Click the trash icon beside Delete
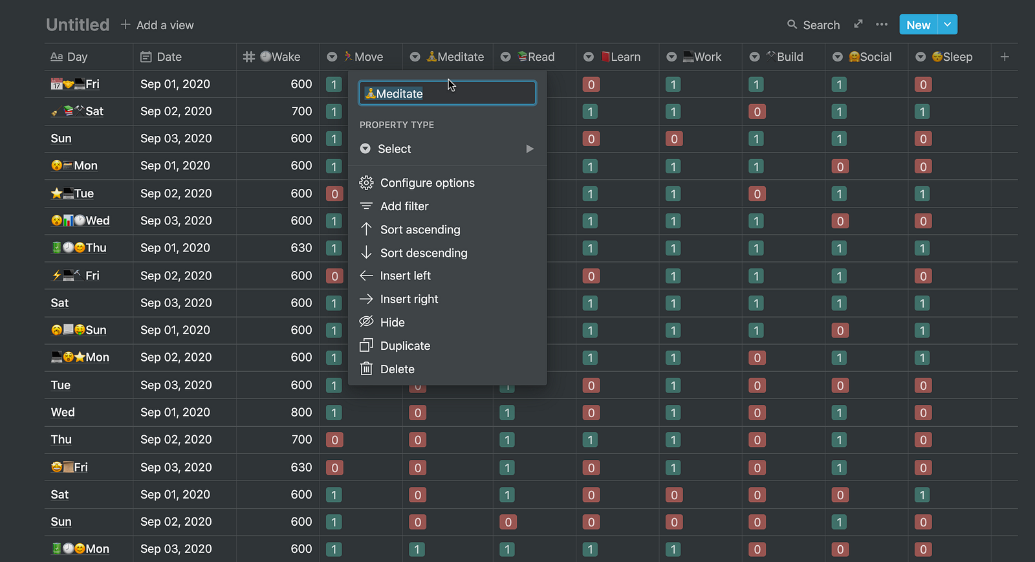1035x562 pixels. tap(366, 369)
